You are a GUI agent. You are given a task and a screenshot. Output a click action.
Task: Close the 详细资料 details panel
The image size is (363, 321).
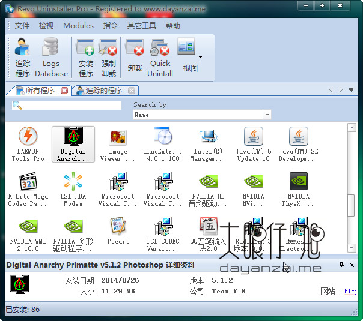[x=352, y=265]
